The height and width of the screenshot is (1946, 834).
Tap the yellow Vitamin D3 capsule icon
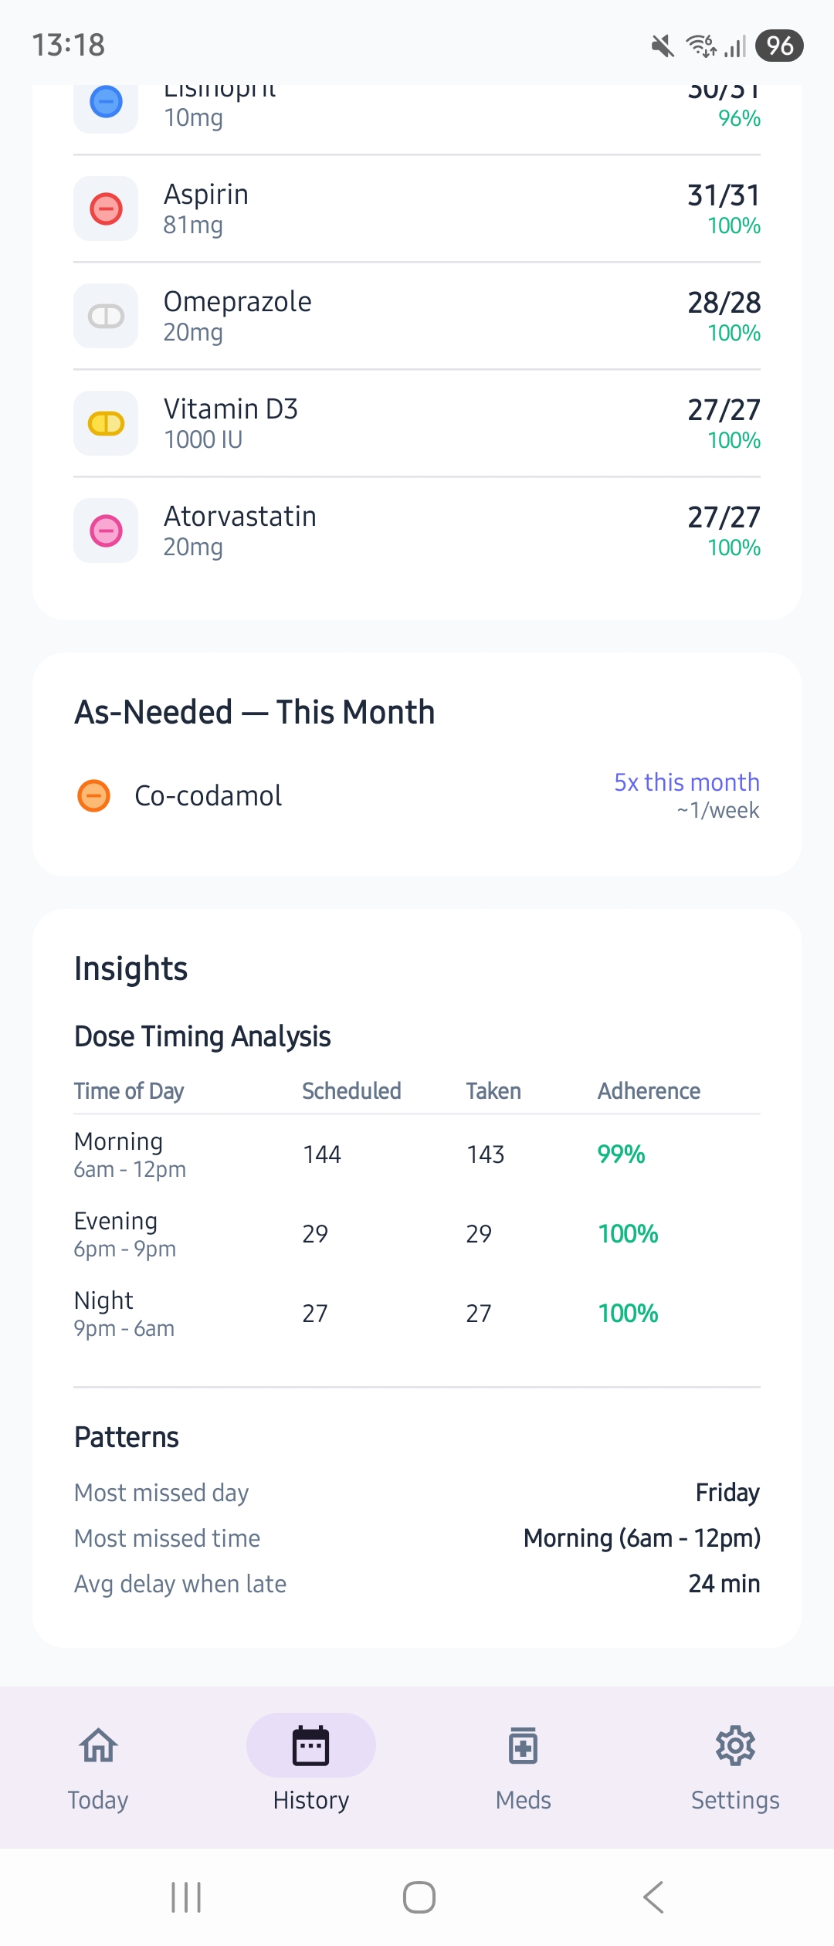(x=106, y=423)
